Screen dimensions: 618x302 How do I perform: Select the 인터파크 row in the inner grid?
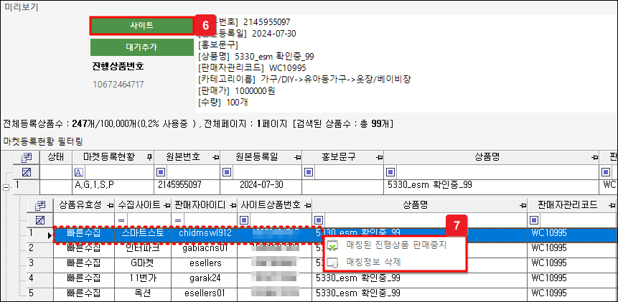coord(144,247)
